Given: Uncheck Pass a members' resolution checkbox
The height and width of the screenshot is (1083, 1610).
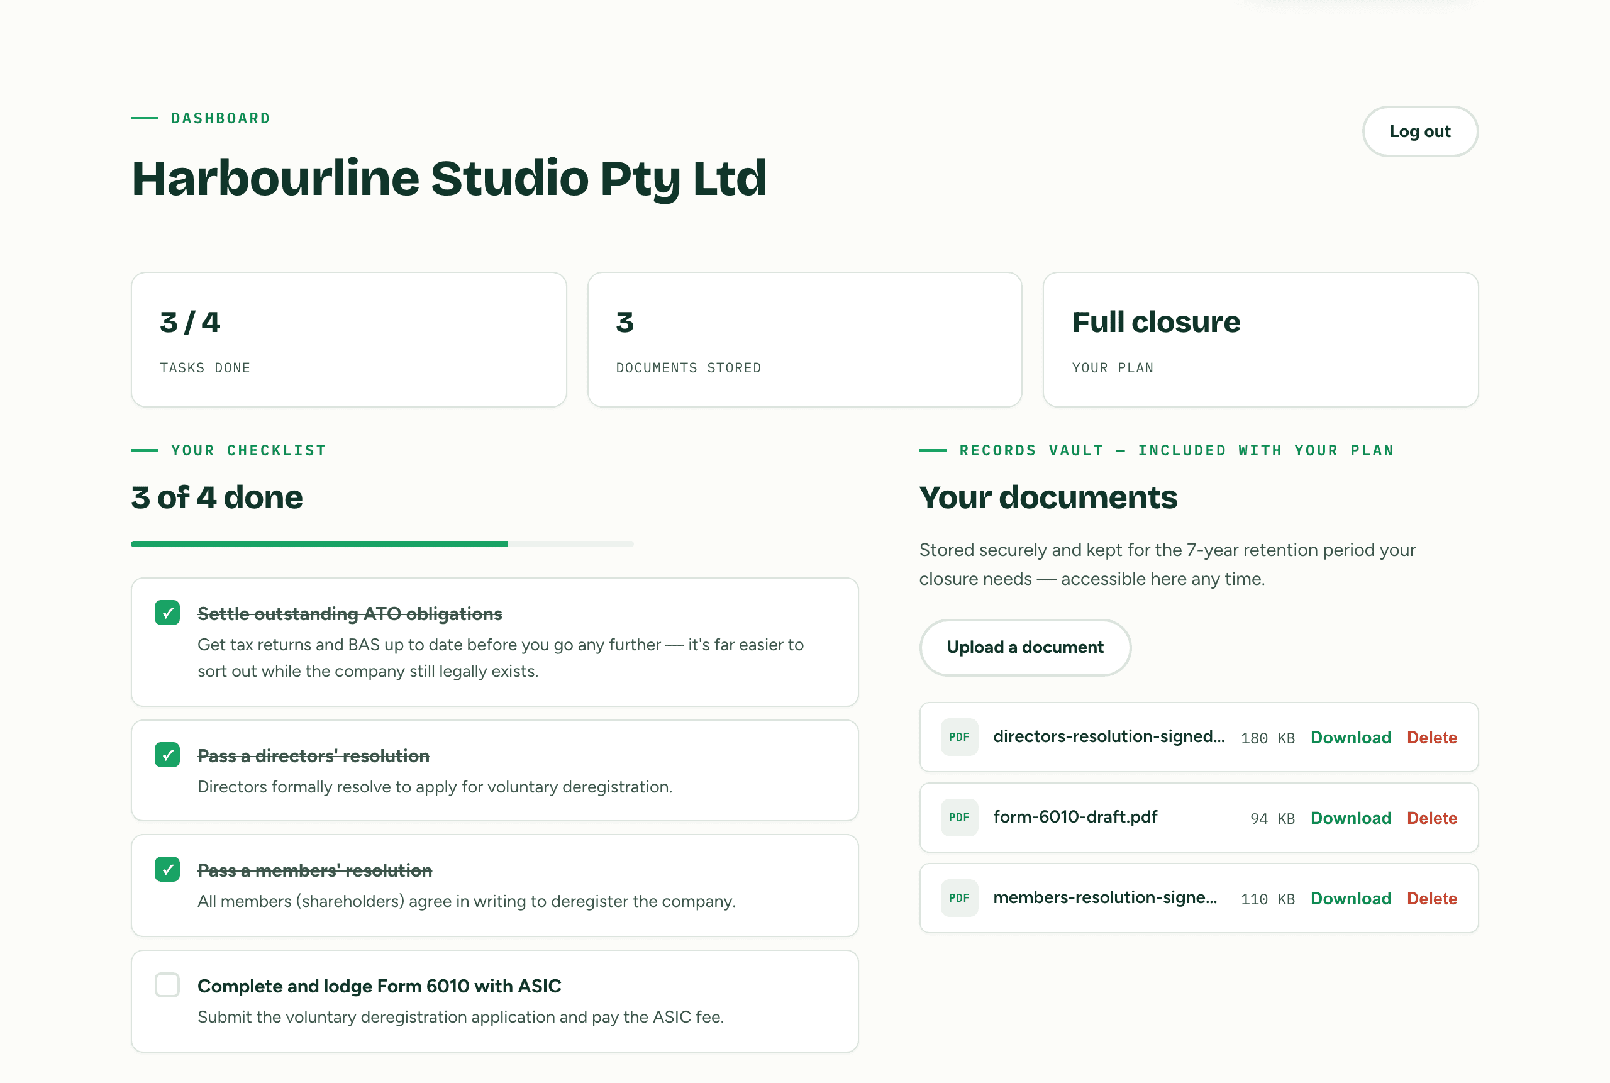Looking at the screenshot, I should (167, 869).
